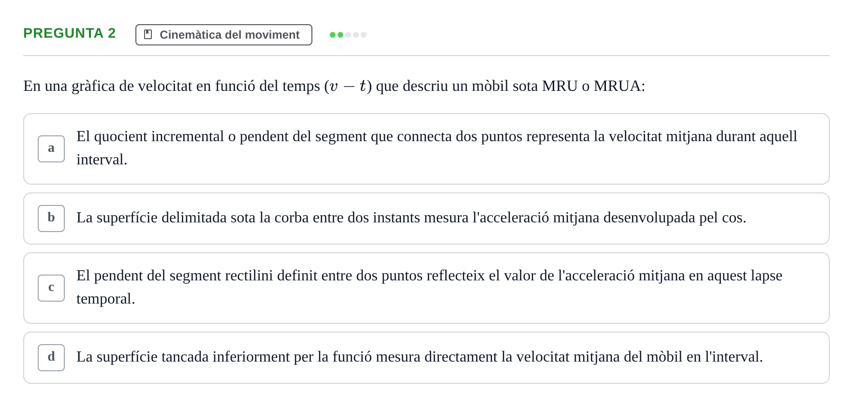The height and width of the screenshot is (407, 853).
Task: Click answer text about velocitat mitjana slope
Action: [437, 148]
